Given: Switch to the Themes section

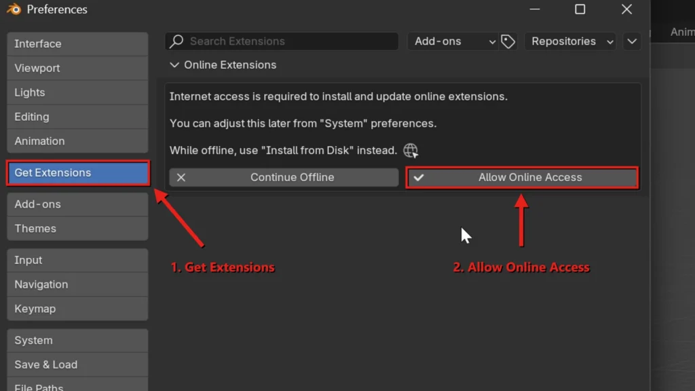Looking at the screenshot, I should pyautogui.click(x=77, y=229).
